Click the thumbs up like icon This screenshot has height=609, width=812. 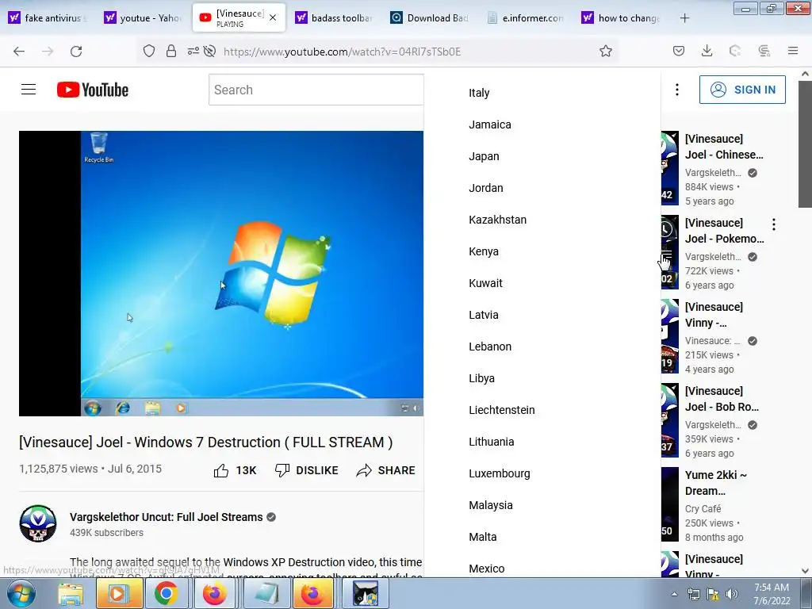pyautogui.click(x=221, y=470)
